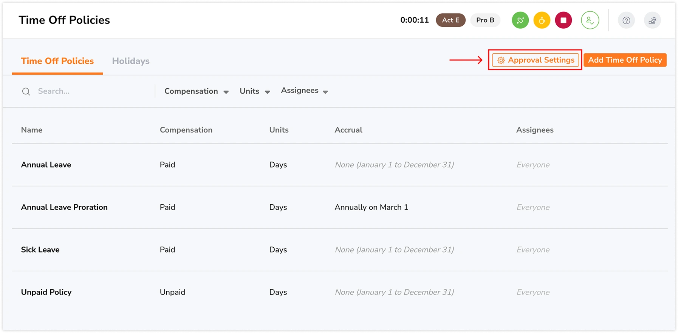Click Everyone assignee in Sick Leave row

[533, 250]
